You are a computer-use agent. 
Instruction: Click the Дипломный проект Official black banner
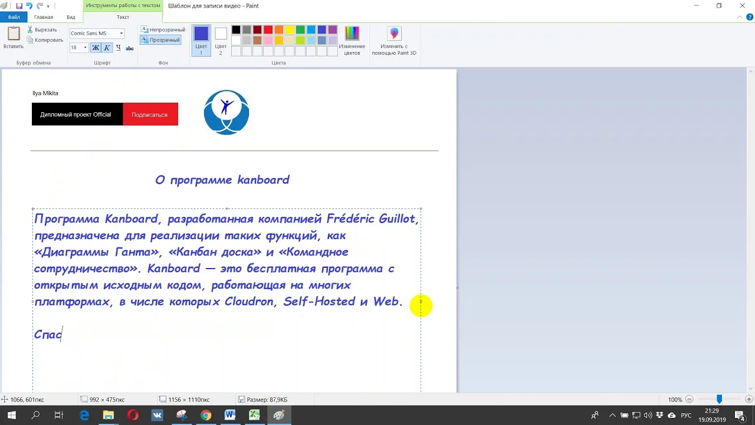77,115
